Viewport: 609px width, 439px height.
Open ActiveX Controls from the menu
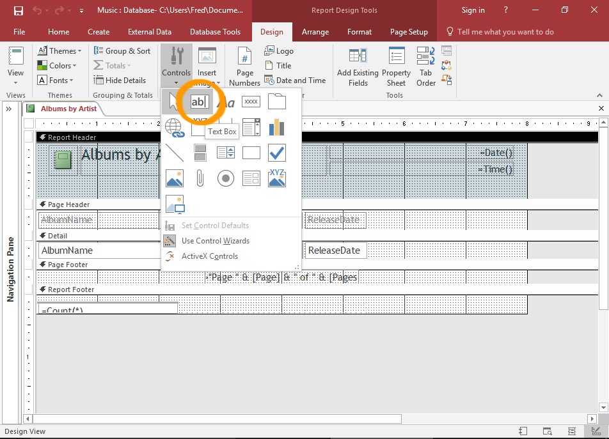209,256
